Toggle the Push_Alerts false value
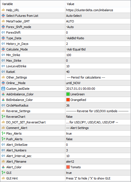 (98, 139)
